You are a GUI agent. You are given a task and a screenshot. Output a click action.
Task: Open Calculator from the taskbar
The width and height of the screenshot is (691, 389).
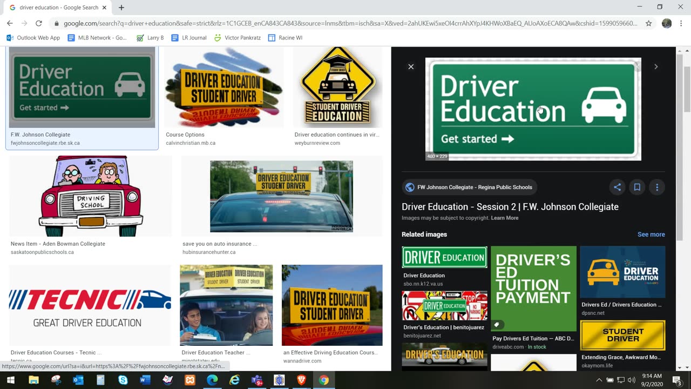(100, 380)
